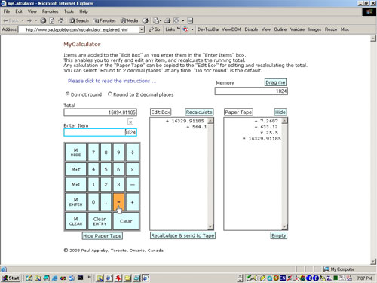Open the Favorites menu
This screenshot has height=283, width=377.
[50, 11]
